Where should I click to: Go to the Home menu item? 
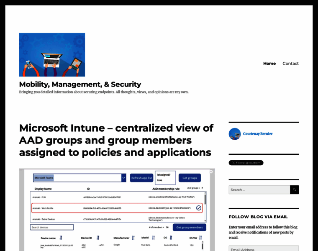269,64
